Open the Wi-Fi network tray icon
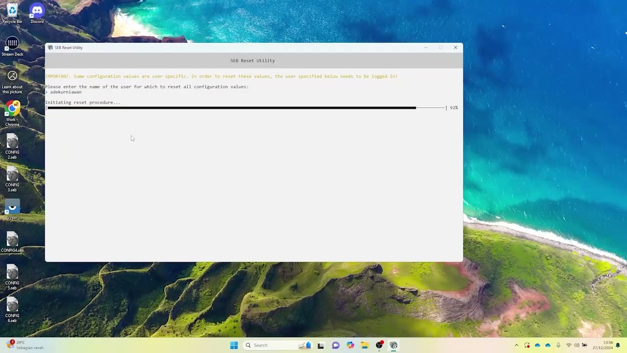The width and height of the screenshot is (627, 353). click(569, 345)
